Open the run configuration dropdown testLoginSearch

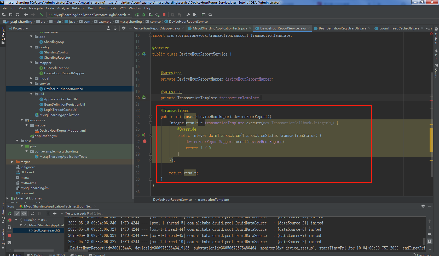89,15
